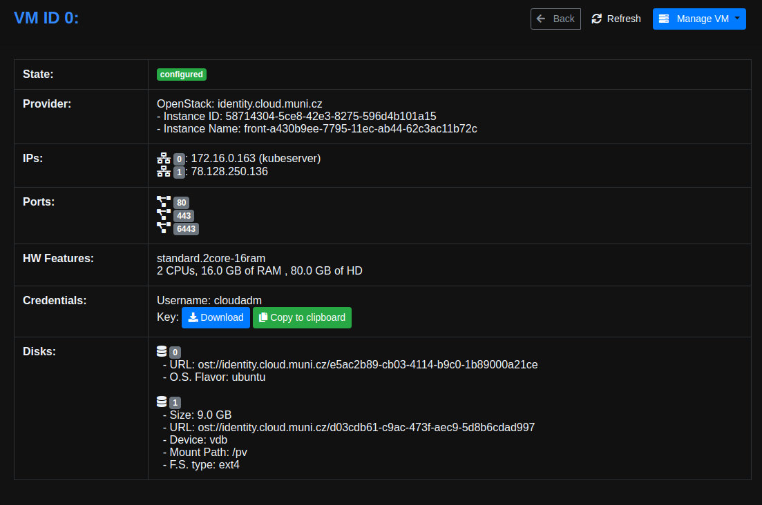Screen dimensions: 762x505
Task: Click disk 0 URL ending 1b89000a21ce
Action: (x=350, y=365)
